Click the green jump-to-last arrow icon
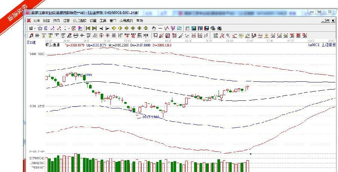The image size is (338, 172). pyautogui.click(x=94, y=28)
